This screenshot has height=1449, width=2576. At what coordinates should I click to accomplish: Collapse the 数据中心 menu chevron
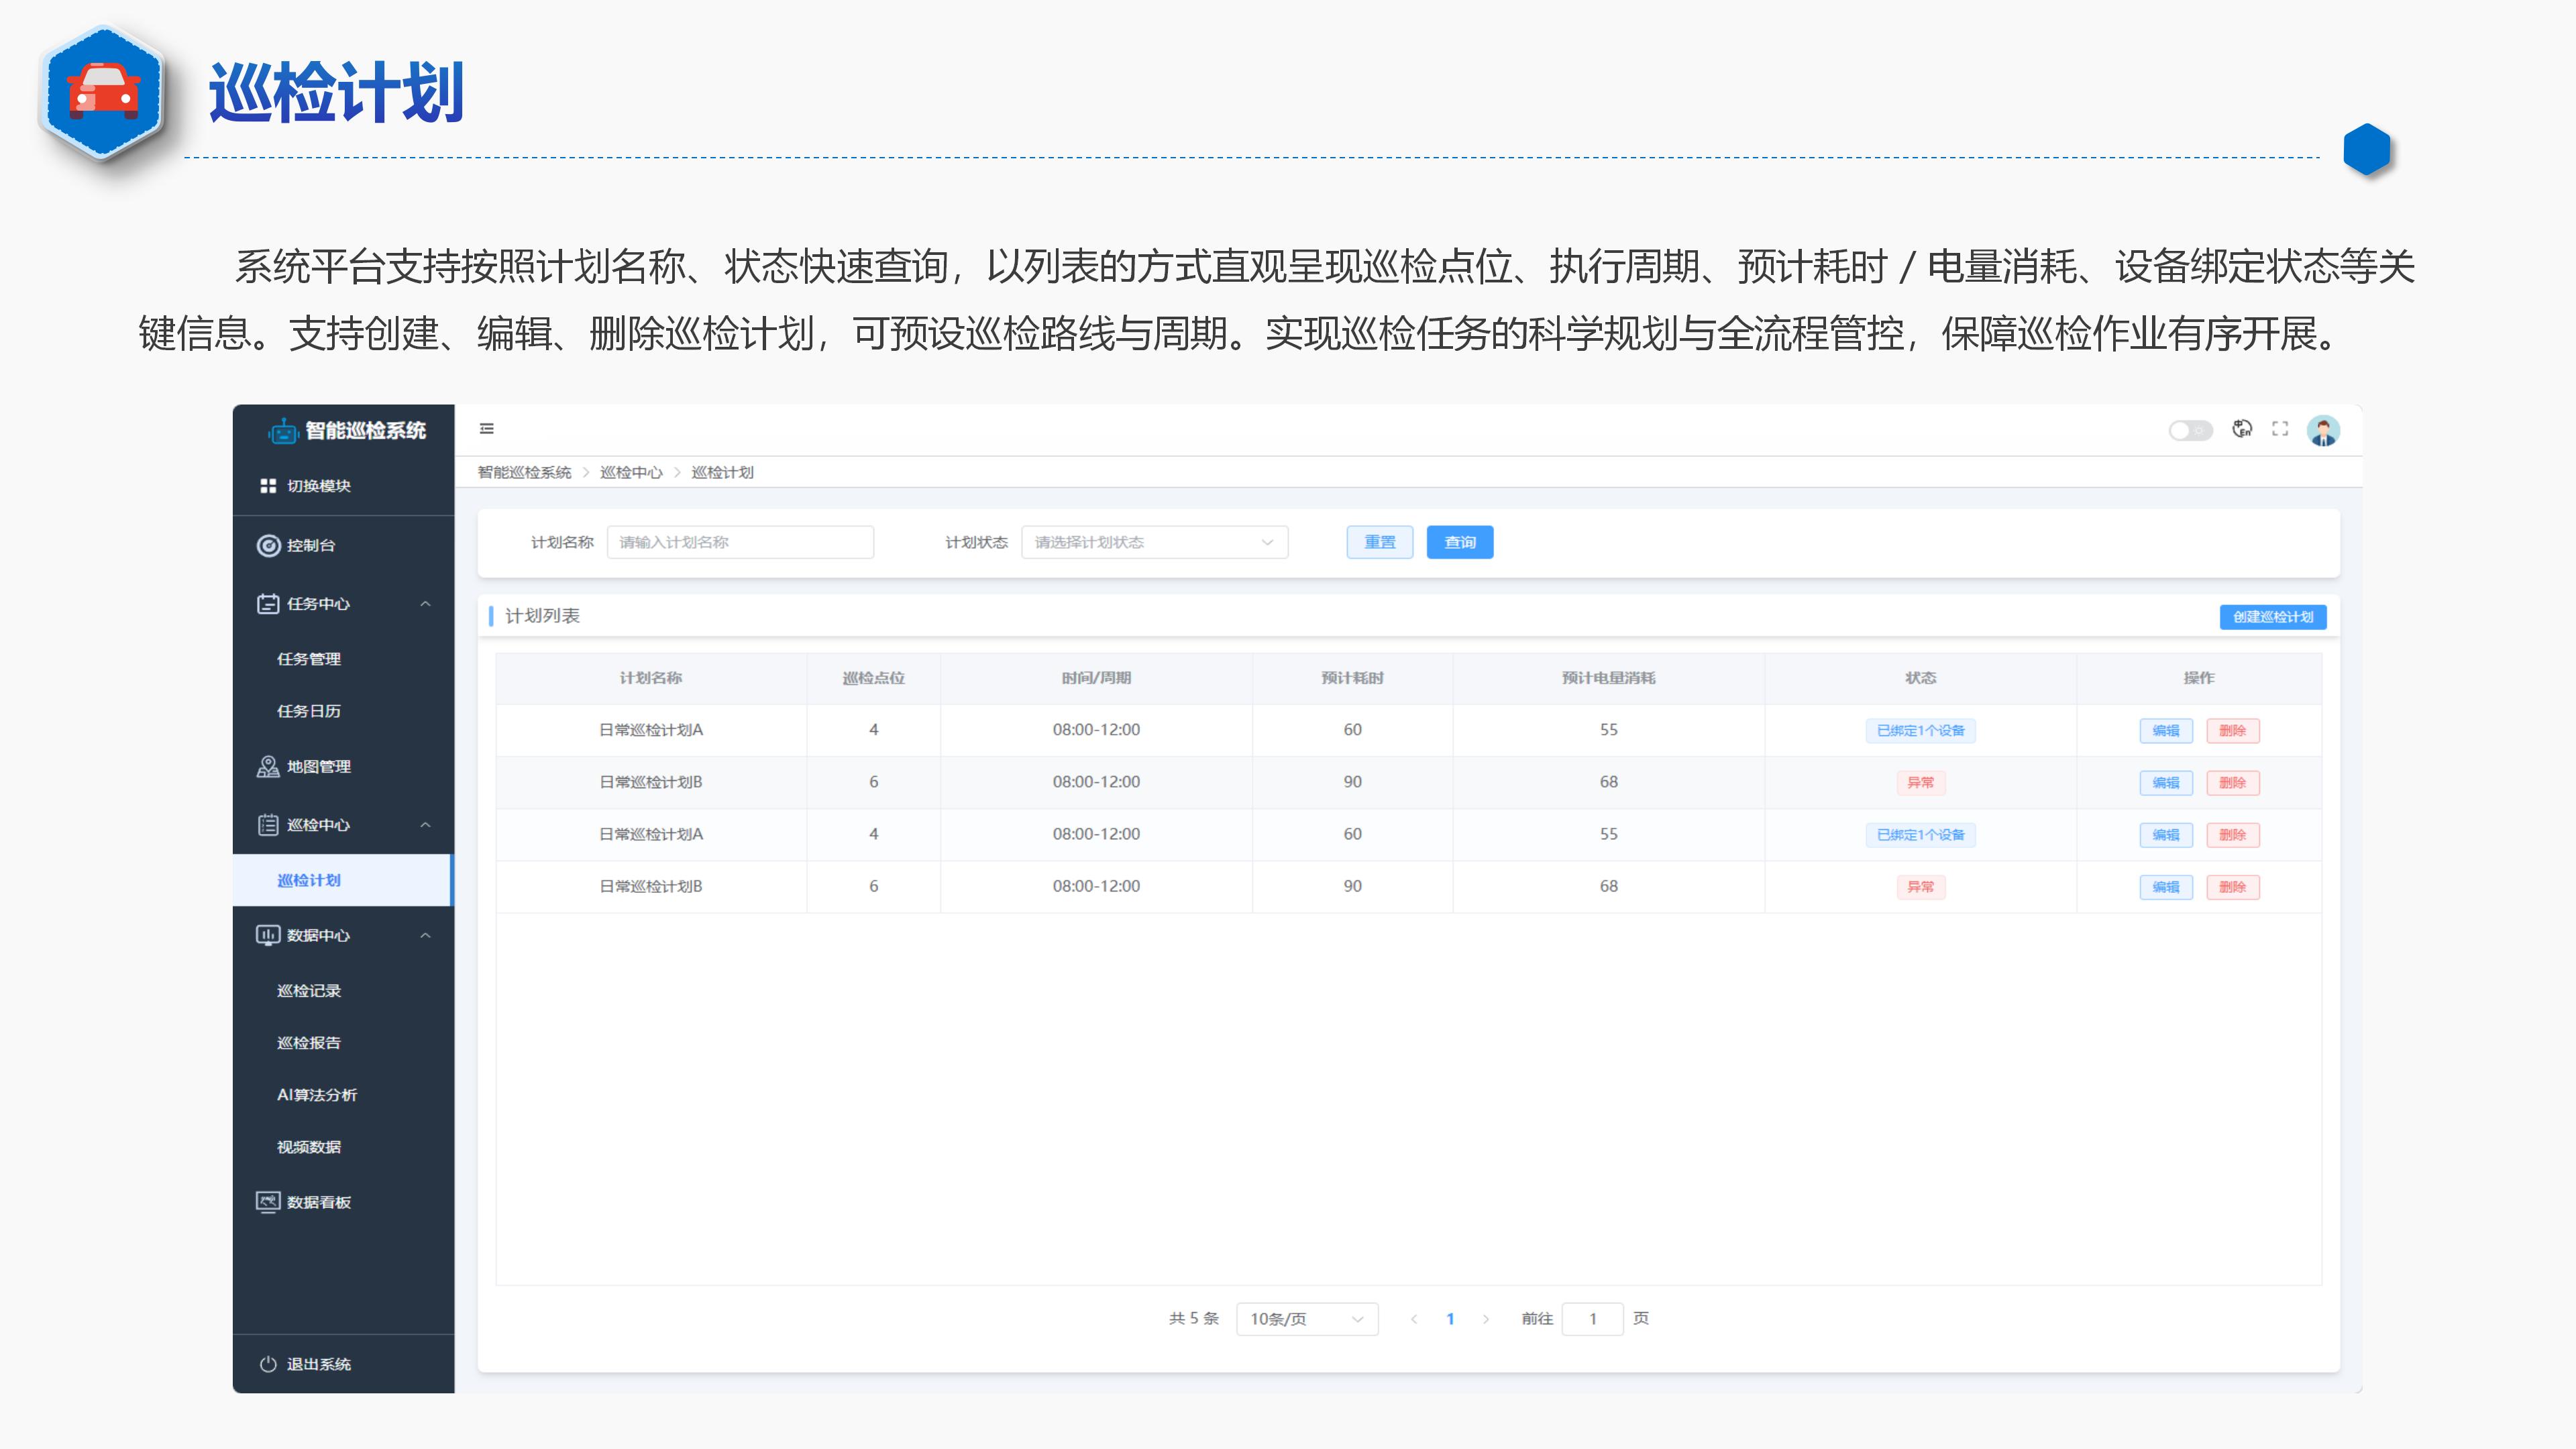[425, 935]
